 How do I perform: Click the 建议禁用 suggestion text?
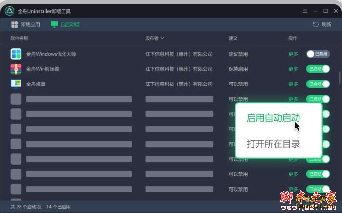coord(238,54)
